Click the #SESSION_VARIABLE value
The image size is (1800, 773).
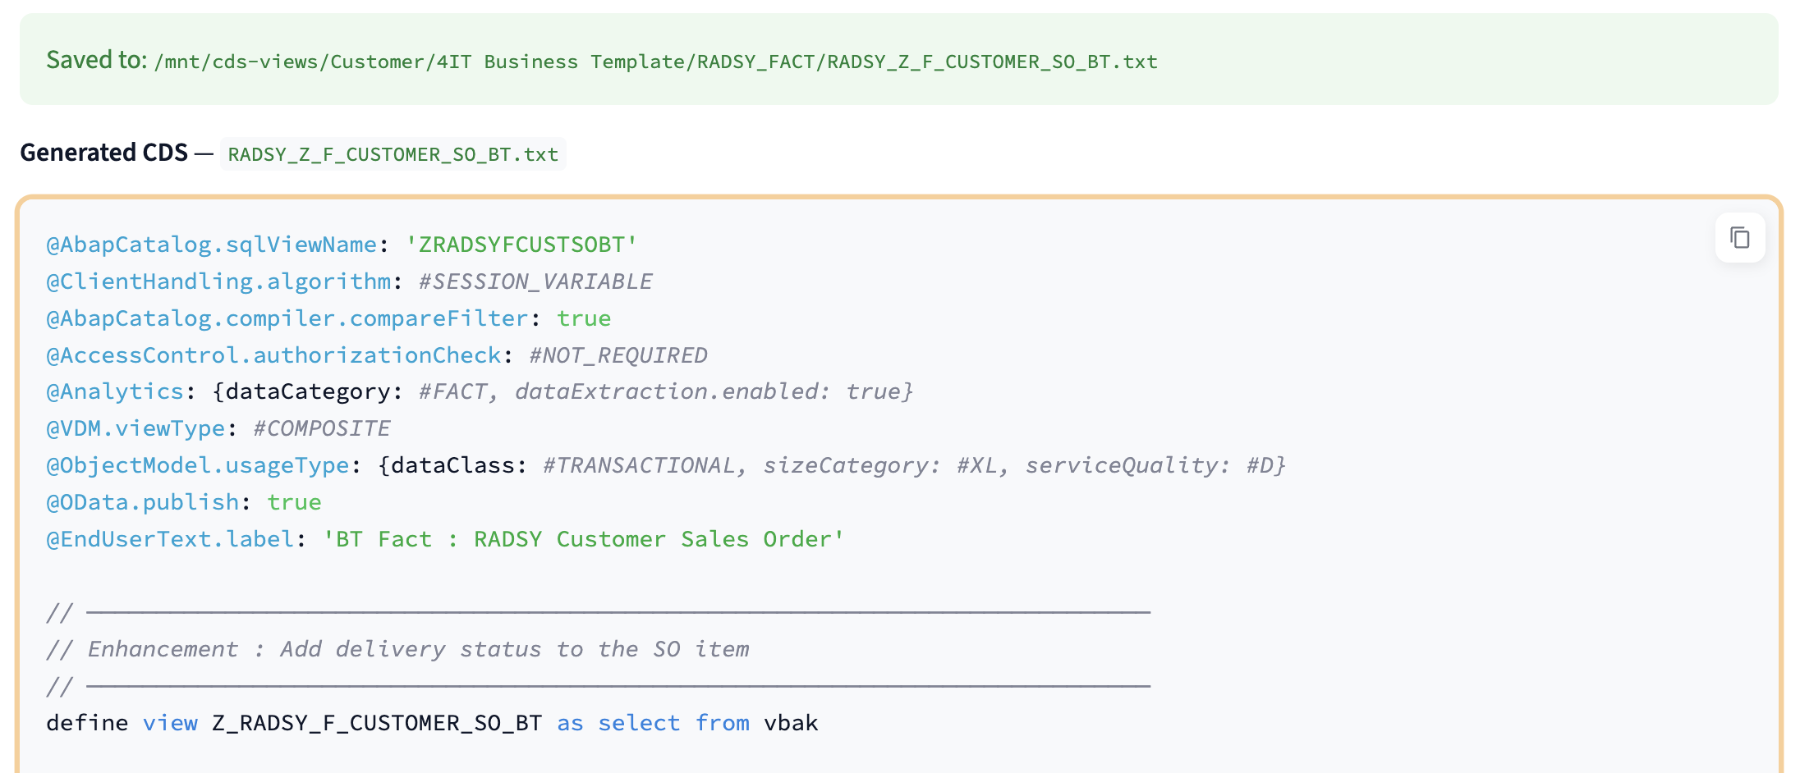534,281
